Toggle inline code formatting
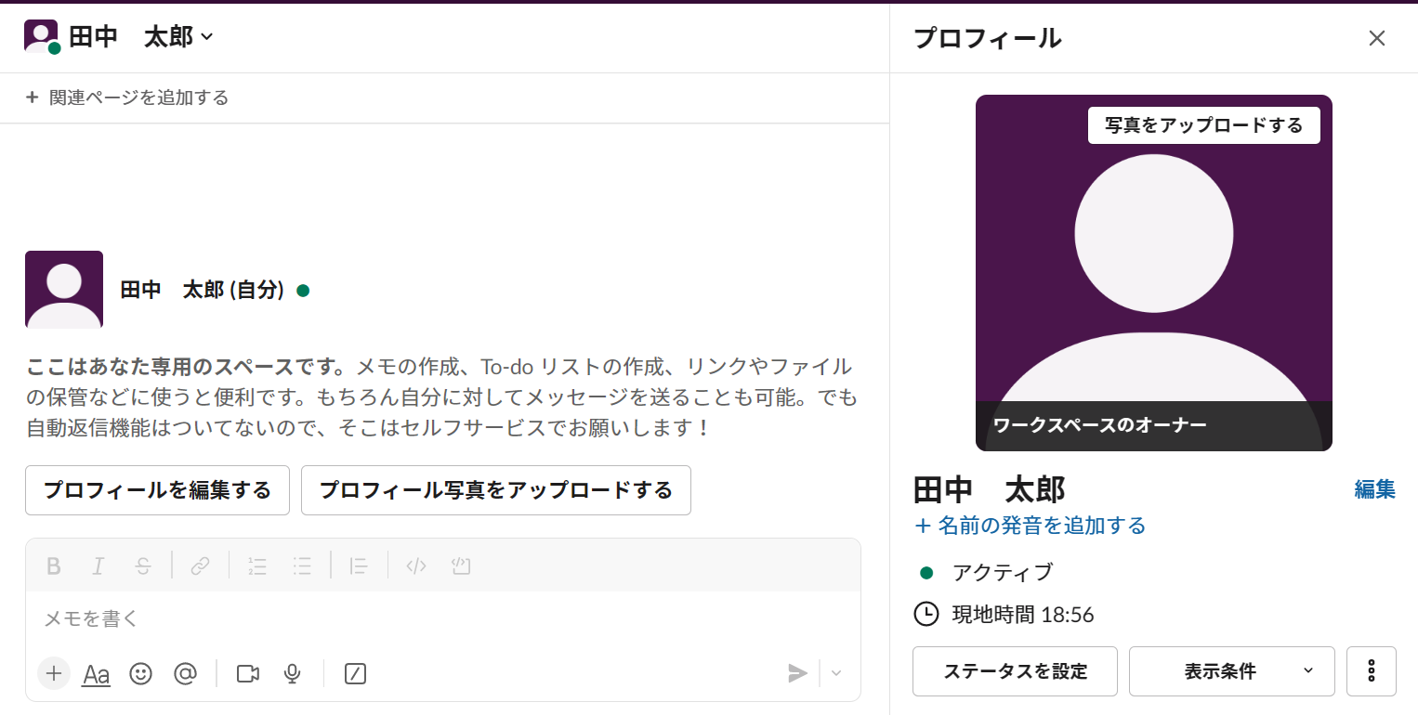 415,565
